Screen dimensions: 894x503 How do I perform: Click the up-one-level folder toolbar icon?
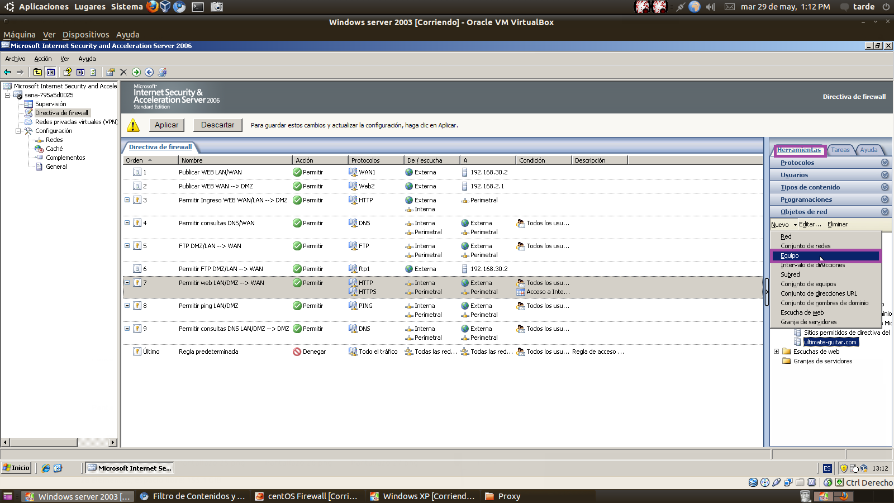(37, 72)
